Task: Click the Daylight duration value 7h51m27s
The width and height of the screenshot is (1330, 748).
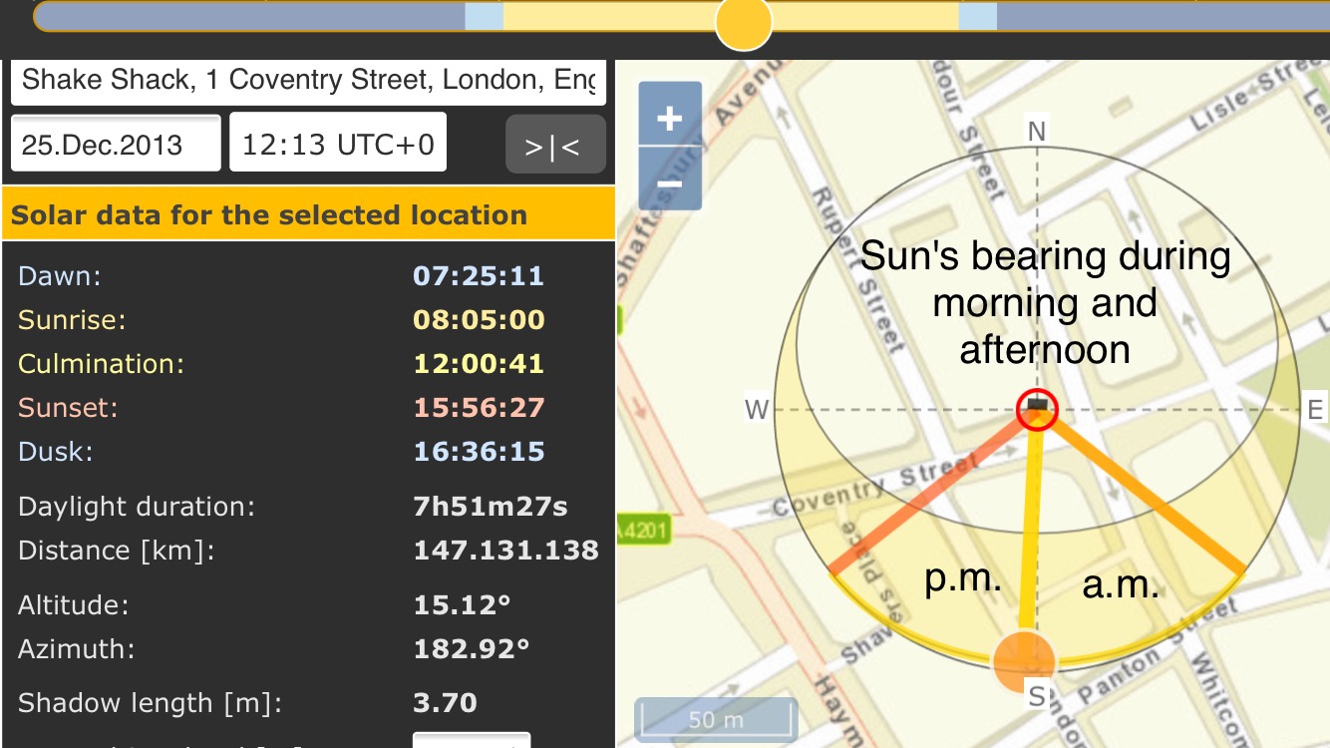Action: [491, 507]
